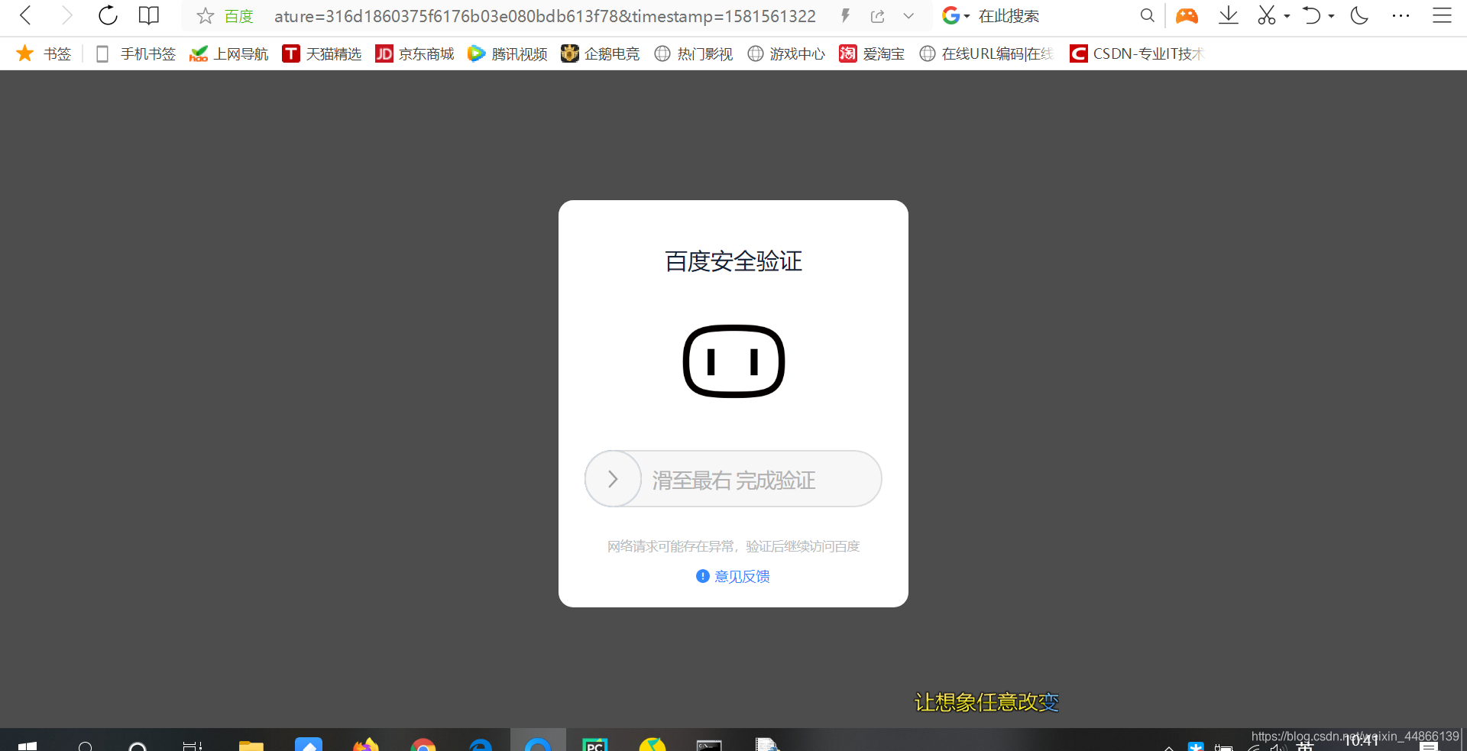Screen dimensions: 1467x751
Task: Open the 上网导航 bookmark
Action: pos(229,53)
